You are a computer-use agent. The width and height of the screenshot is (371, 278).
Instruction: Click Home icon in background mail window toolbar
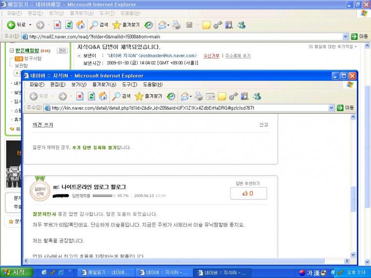[80, 25]
